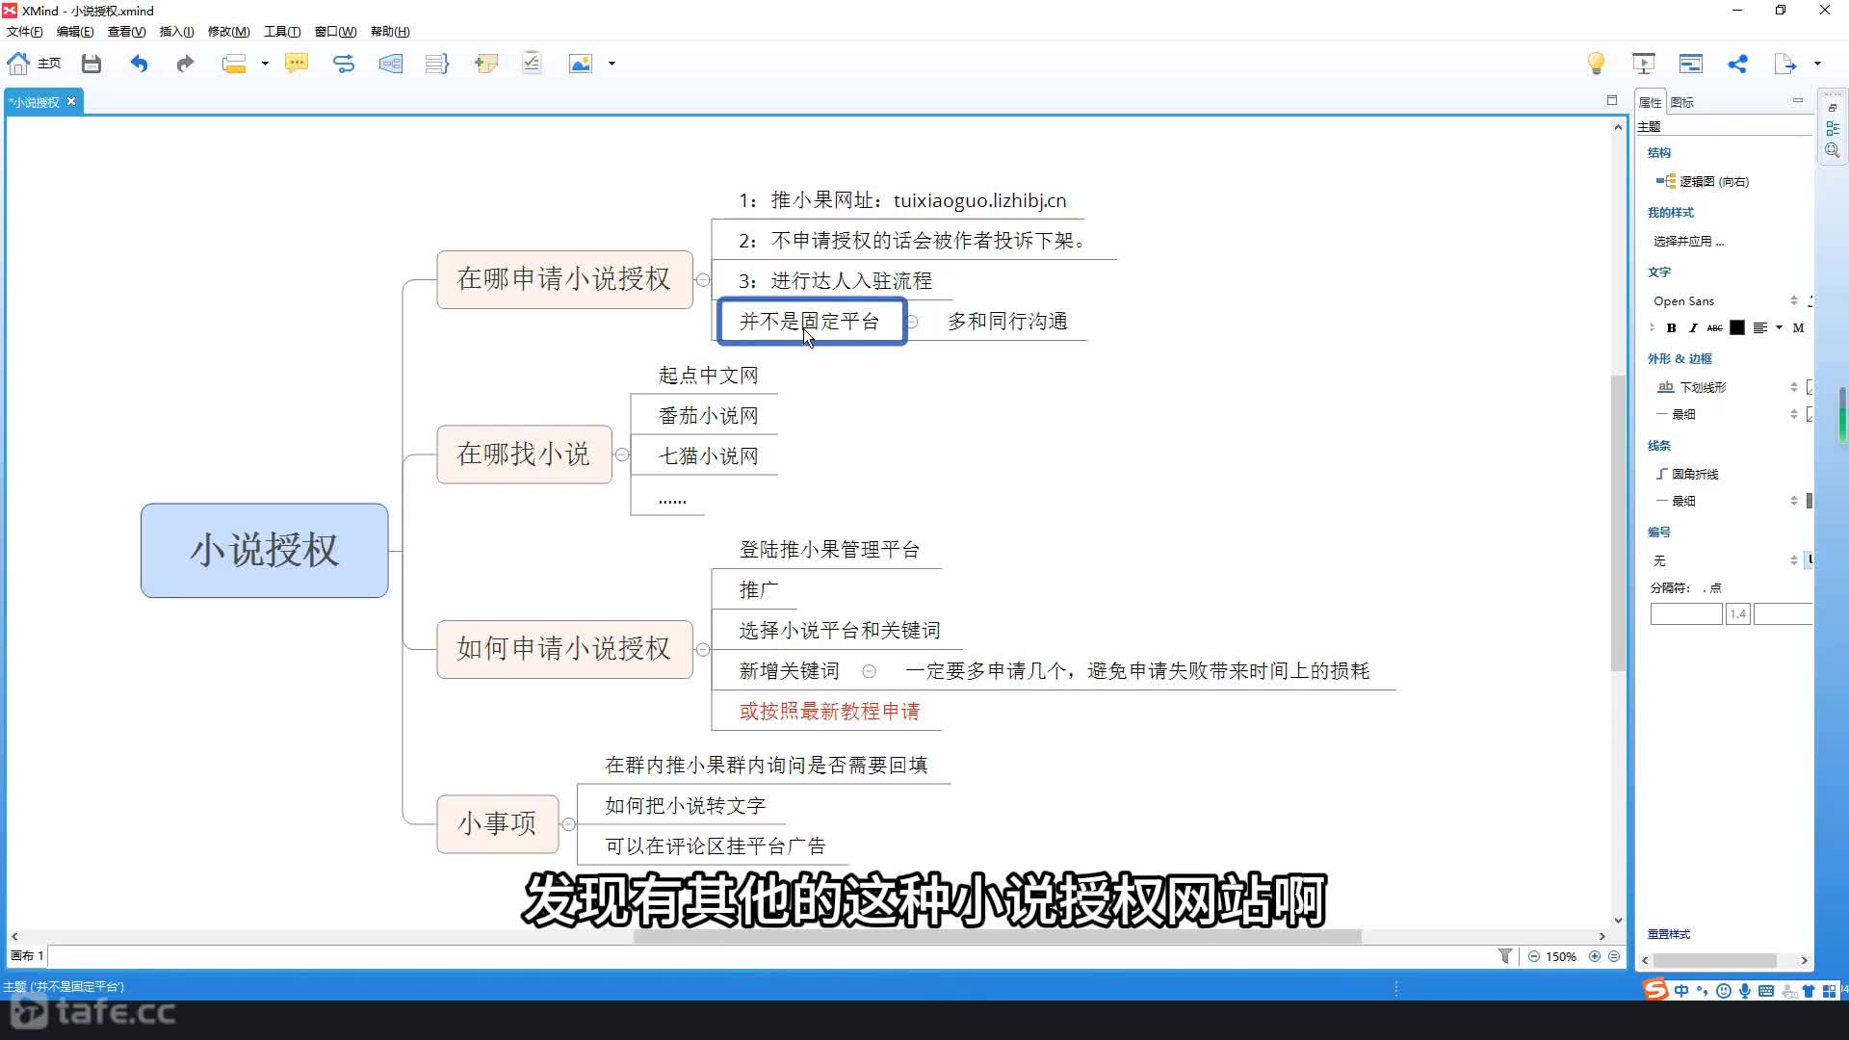Click the share icon
This screenshot has height=1040, width=1849.
point(1737,64)
